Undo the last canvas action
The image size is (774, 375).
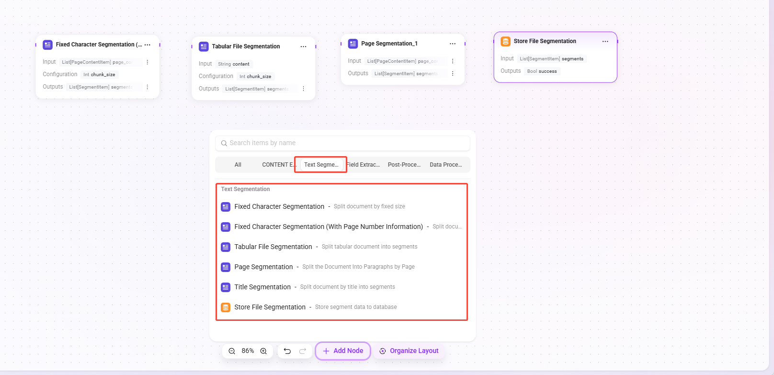pyautogui.click(x=287, y=351)
